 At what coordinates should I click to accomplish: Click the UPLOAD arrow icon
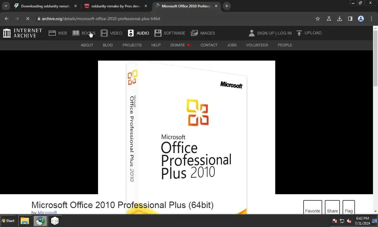click(299, 33)
